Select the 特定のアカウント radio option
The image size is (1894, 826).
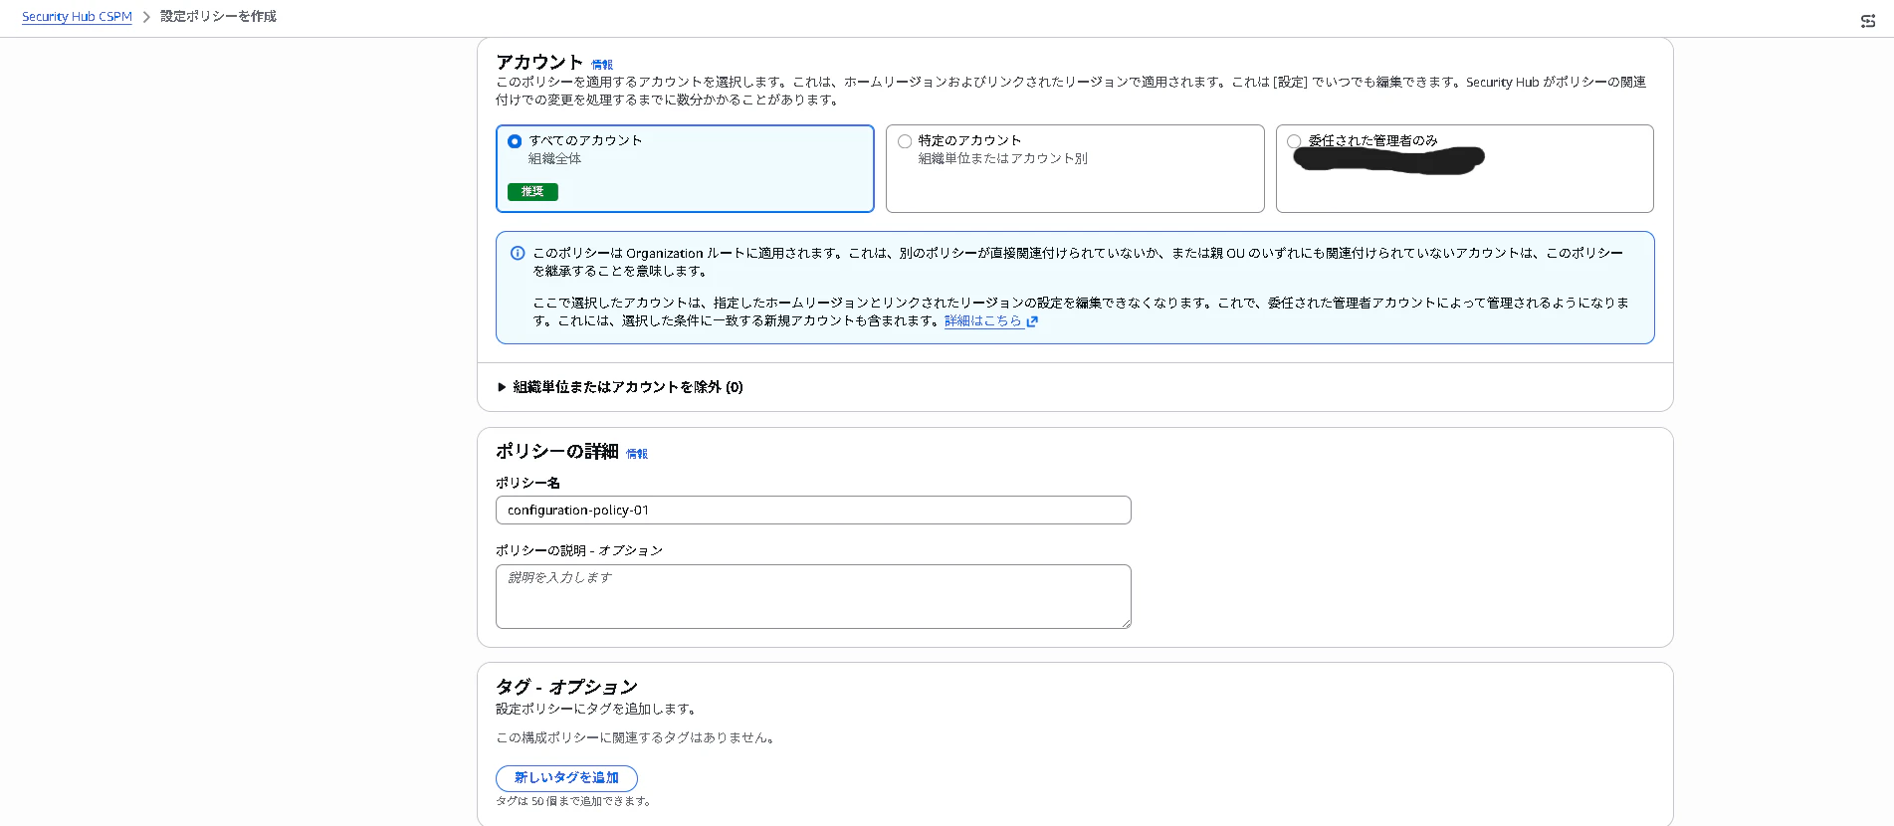coord(905,141)
